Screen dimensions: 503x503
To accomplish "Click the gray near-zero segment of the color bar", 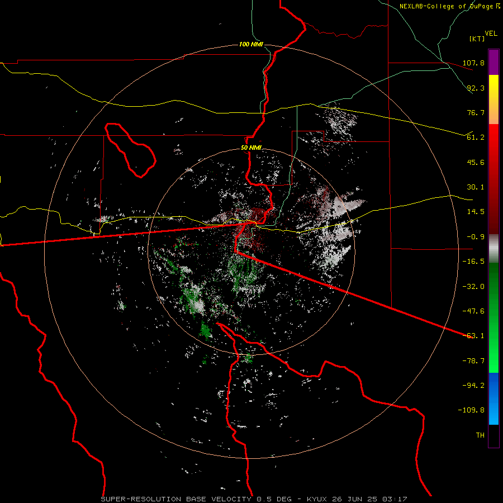I will [493, 249].
